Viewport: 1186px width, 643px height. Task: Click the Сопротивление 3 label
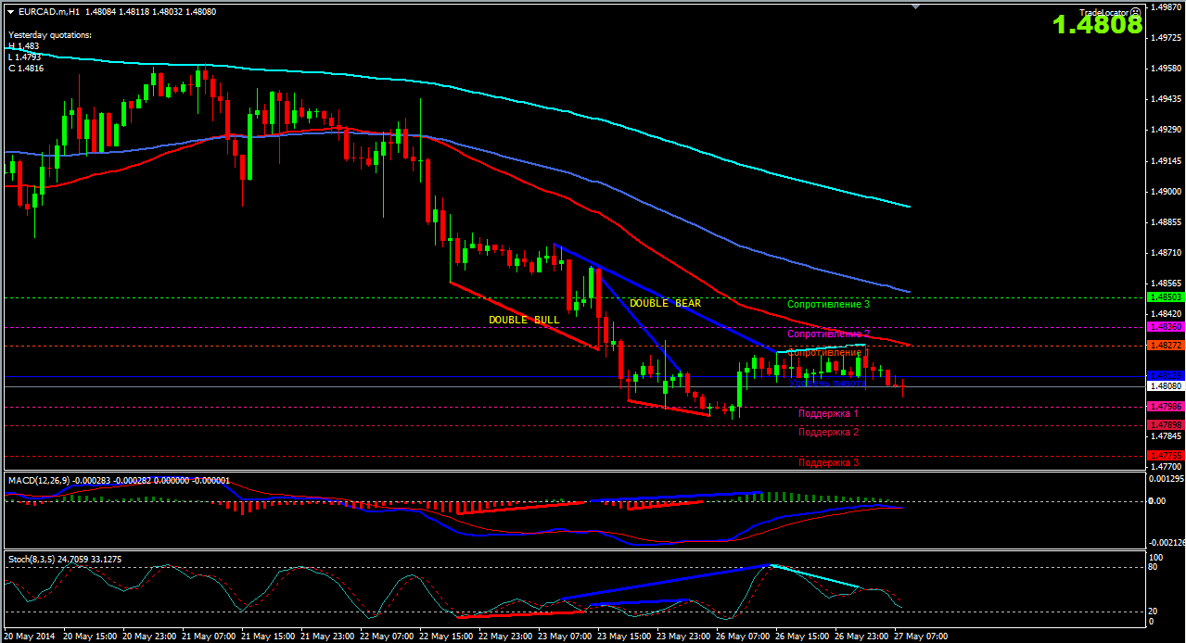pos(828,304)
